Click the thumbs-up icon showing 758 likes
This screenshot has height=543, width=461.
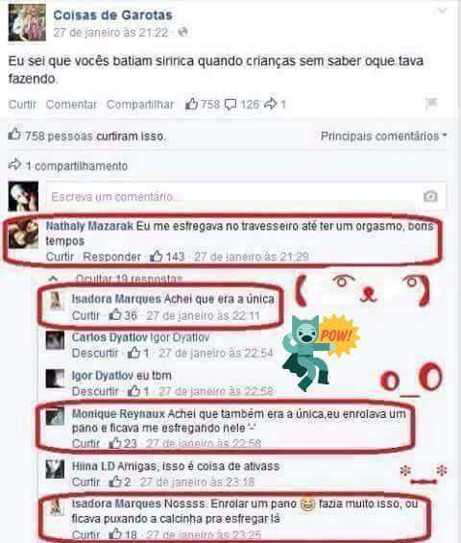pyautogui.click(x=191, y=104)
